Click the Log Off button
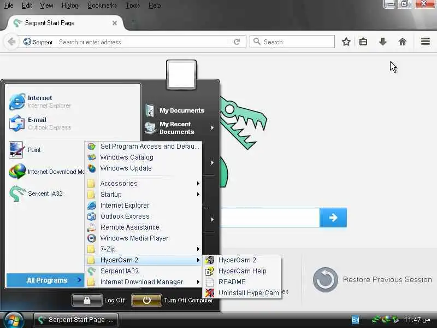The image size is (437, 328). click(x=87, y=300)
